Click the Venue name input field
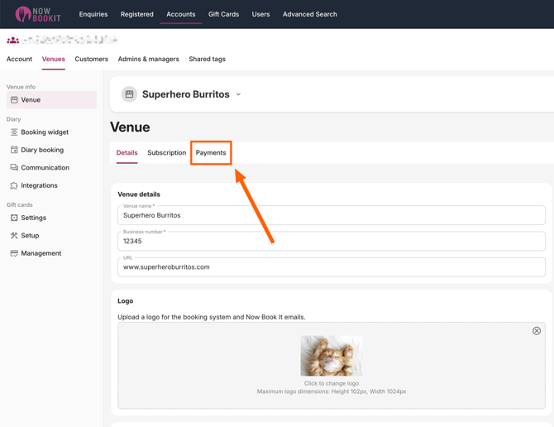This screenshot has height=427, width=554. point(331,216)
